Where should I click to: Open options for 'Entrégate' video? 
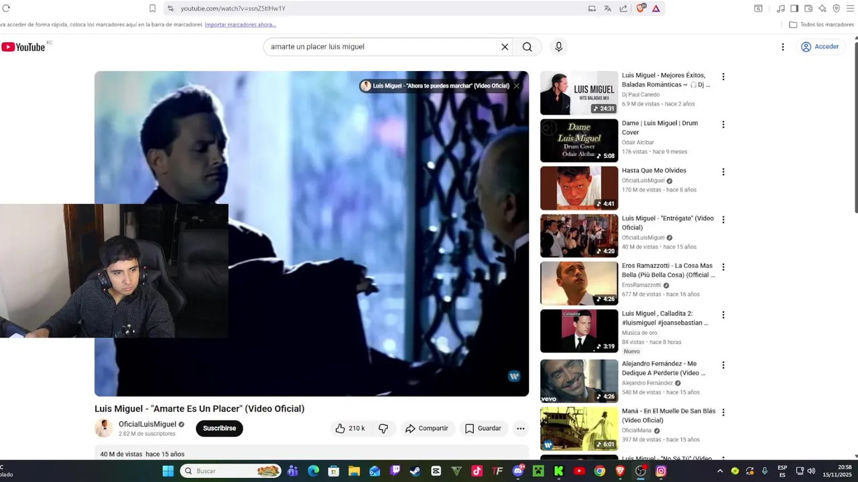pos(723,220)
